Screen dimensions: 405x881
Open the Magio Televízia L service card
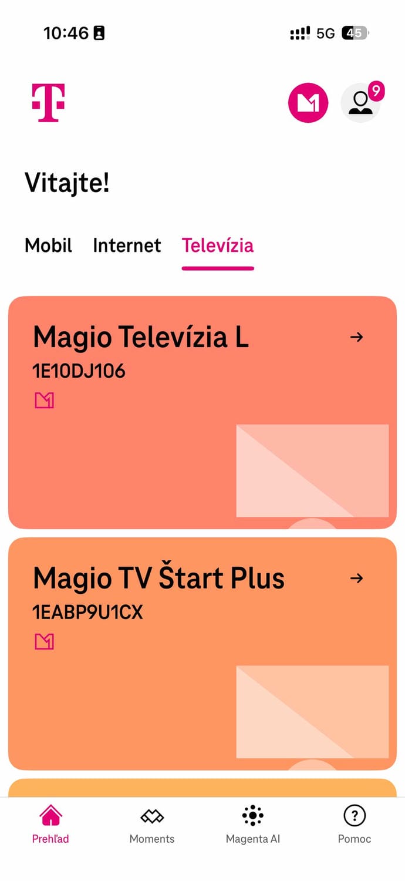tap(203, 411)
